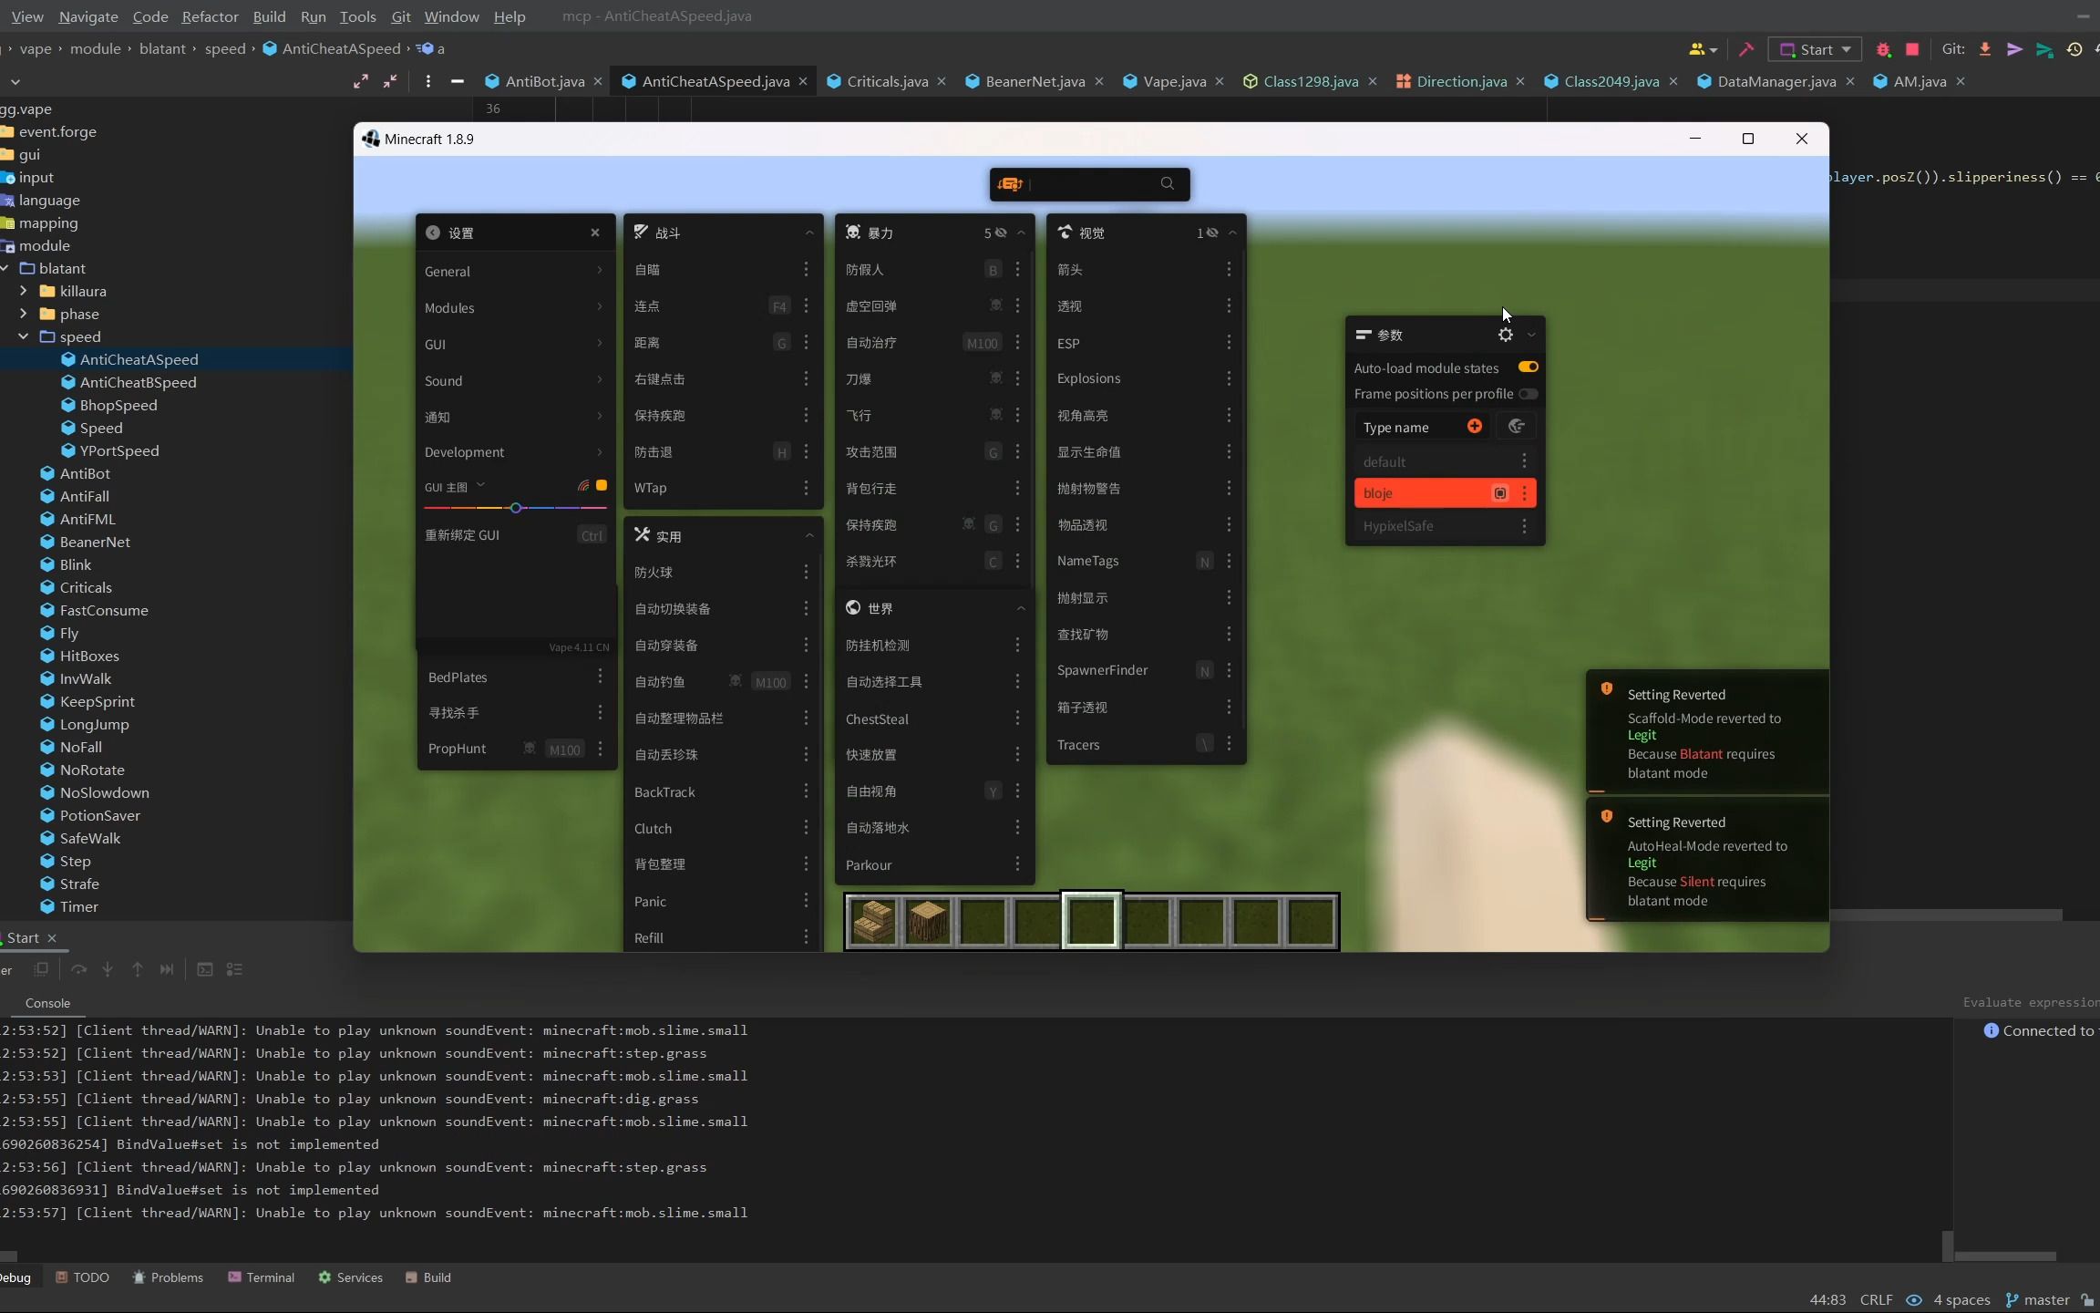The height and width of the screenshot is (1313, 2100).
Task: Click the Build project hammer icon
Action: (1746, 49)
